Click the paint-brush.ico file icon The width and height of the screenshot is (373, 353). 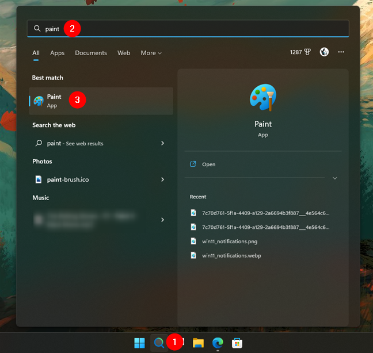pos(39,179)
